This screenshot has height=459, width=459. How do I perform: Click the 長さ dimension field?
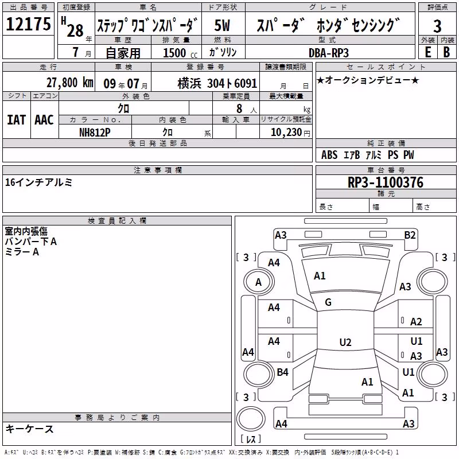point(343,205)
